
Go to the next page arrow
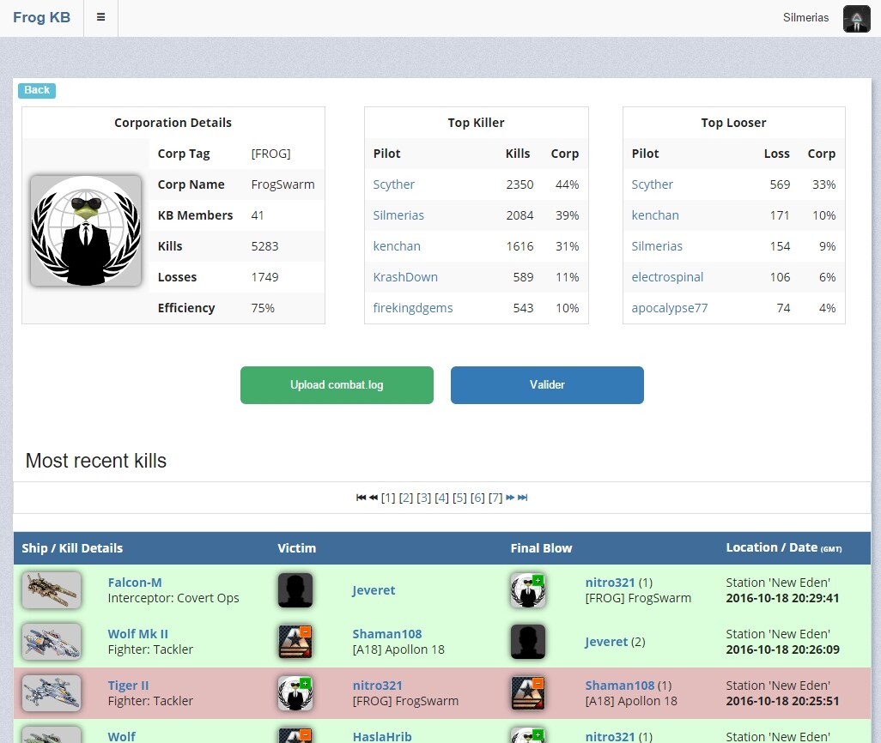510,498
